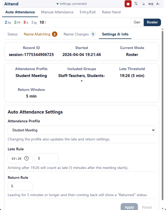Click the scrollbar down arrow
Image resolution: width=166 pixels, height=210 pixels.
click(162, 208)
